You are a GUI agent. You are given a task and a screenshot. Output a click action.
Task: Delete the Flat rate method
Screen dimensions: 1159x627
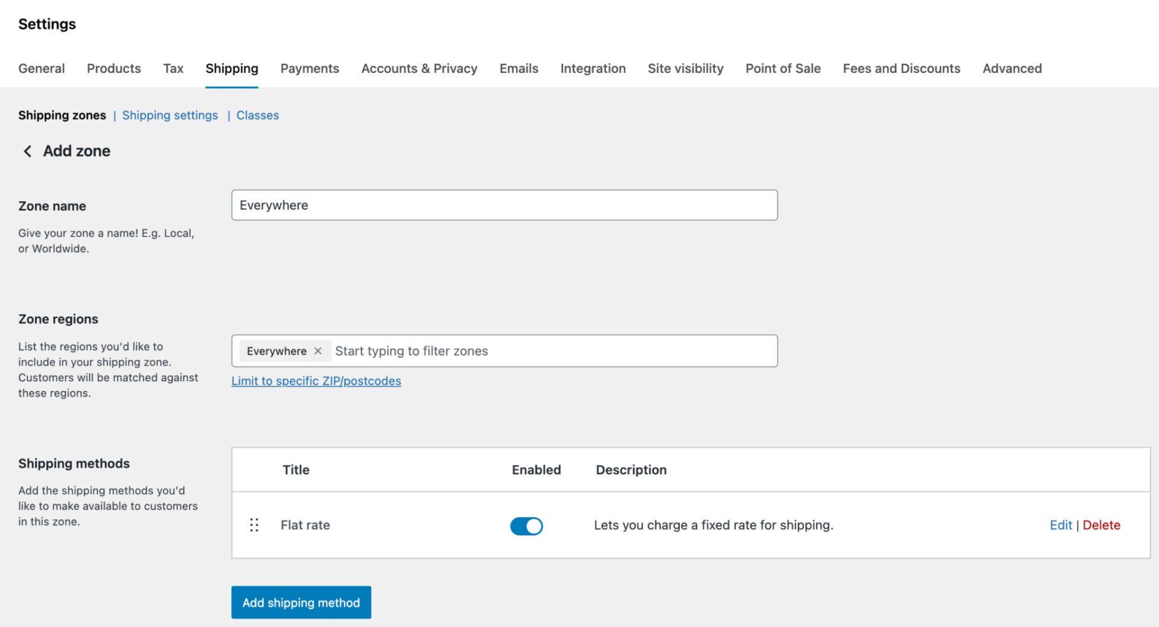click(1101, 525)
